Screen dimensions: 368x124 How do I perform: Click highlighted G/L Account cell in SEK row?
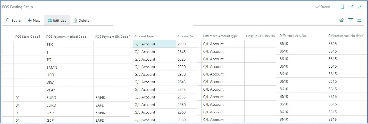click(x=154, y=44)
